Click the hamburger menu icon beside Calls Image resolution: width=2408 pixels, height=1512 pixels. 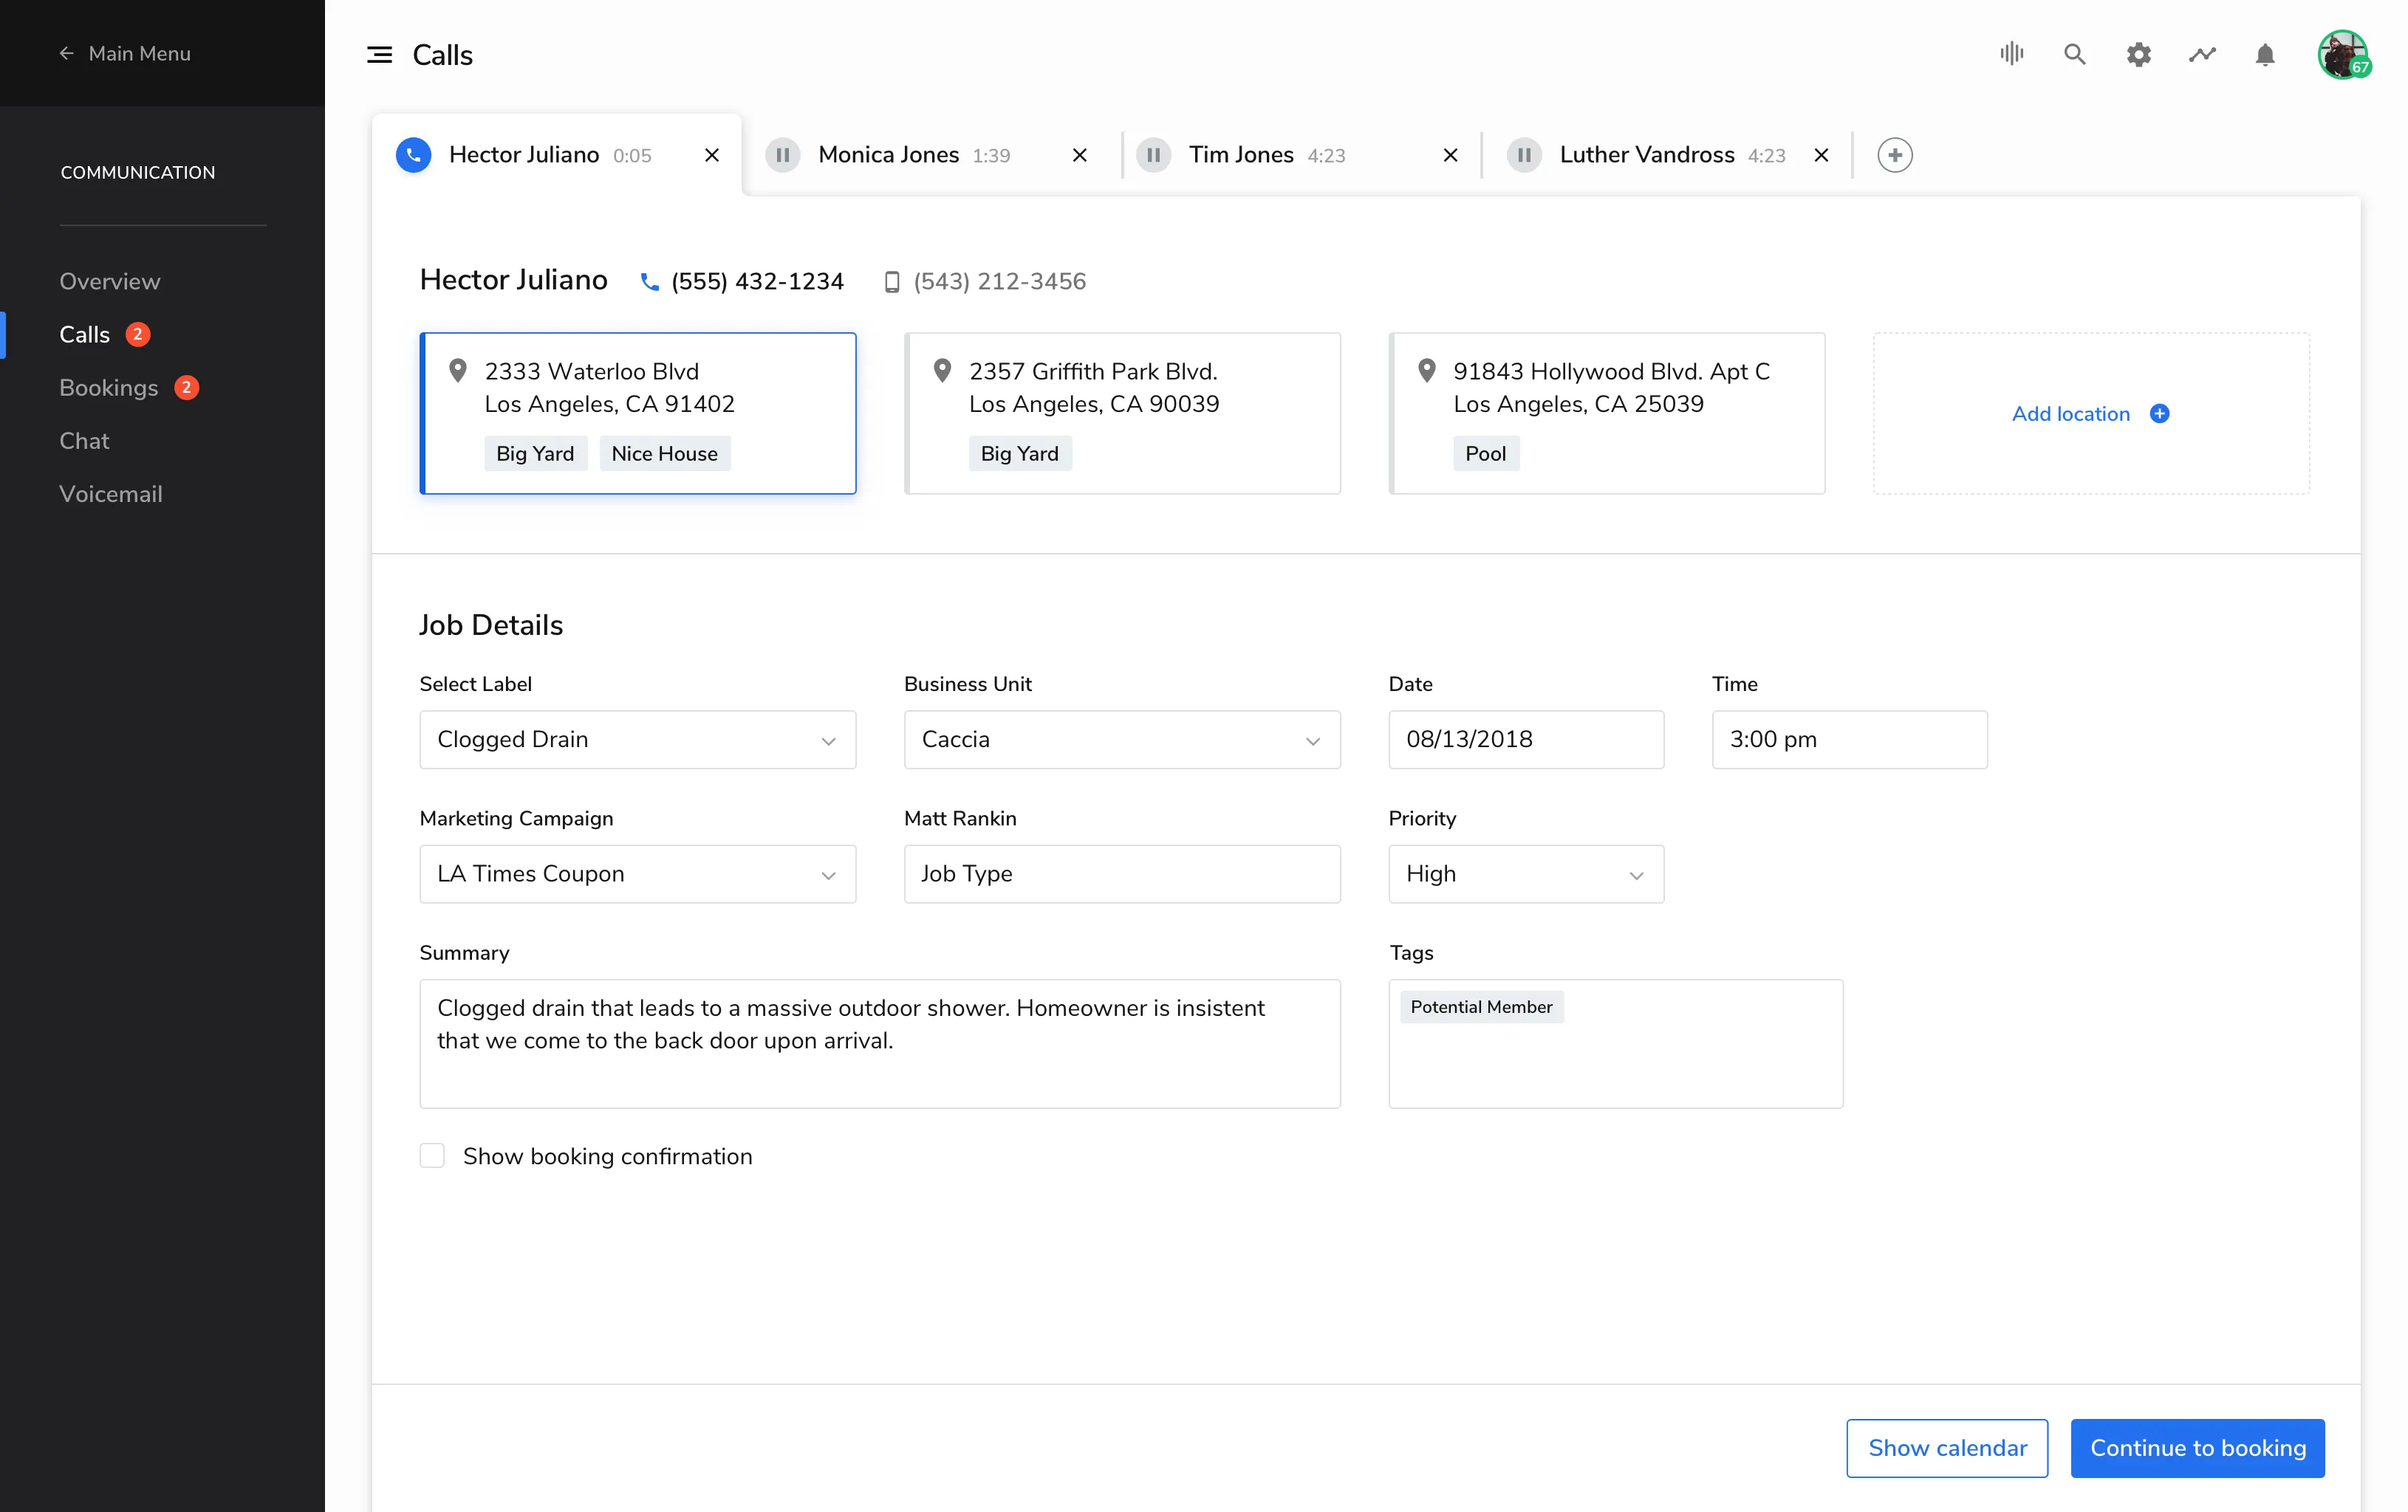pos(379,55)
